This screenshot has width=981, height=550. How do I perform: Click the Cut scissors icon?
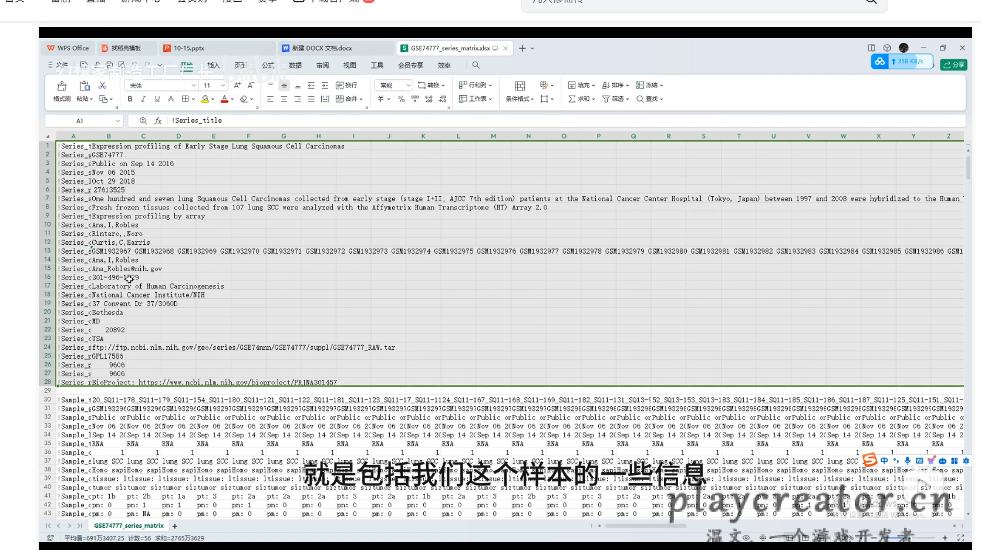point(102,86)
